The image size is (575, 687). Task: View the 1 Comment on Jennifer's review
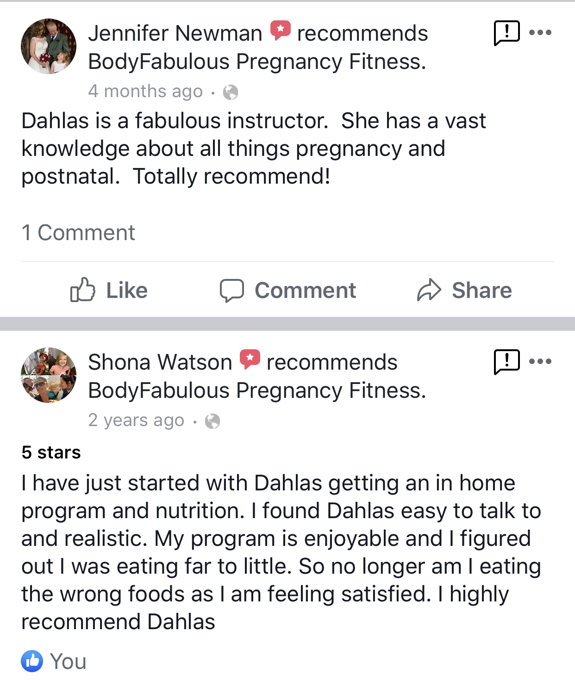coord(78,232)
